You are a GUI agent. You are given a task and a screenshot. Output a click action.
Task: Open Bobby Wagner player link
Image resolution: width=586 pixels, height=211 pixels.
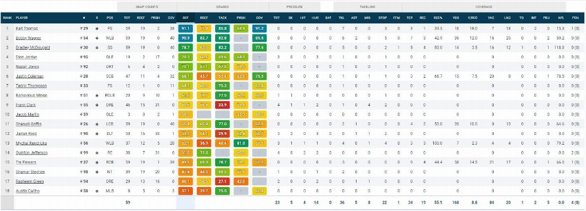point(29,38)
